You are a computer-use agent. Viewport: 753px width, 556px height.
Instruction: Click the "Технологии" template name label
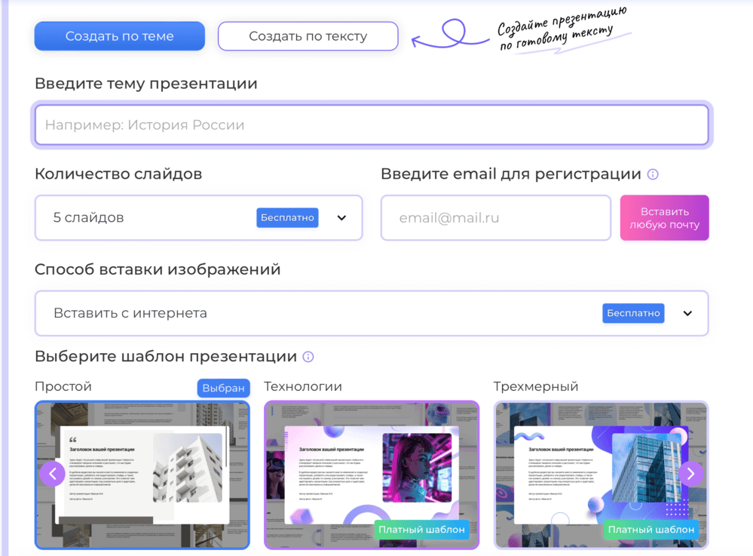coord(303,386)
